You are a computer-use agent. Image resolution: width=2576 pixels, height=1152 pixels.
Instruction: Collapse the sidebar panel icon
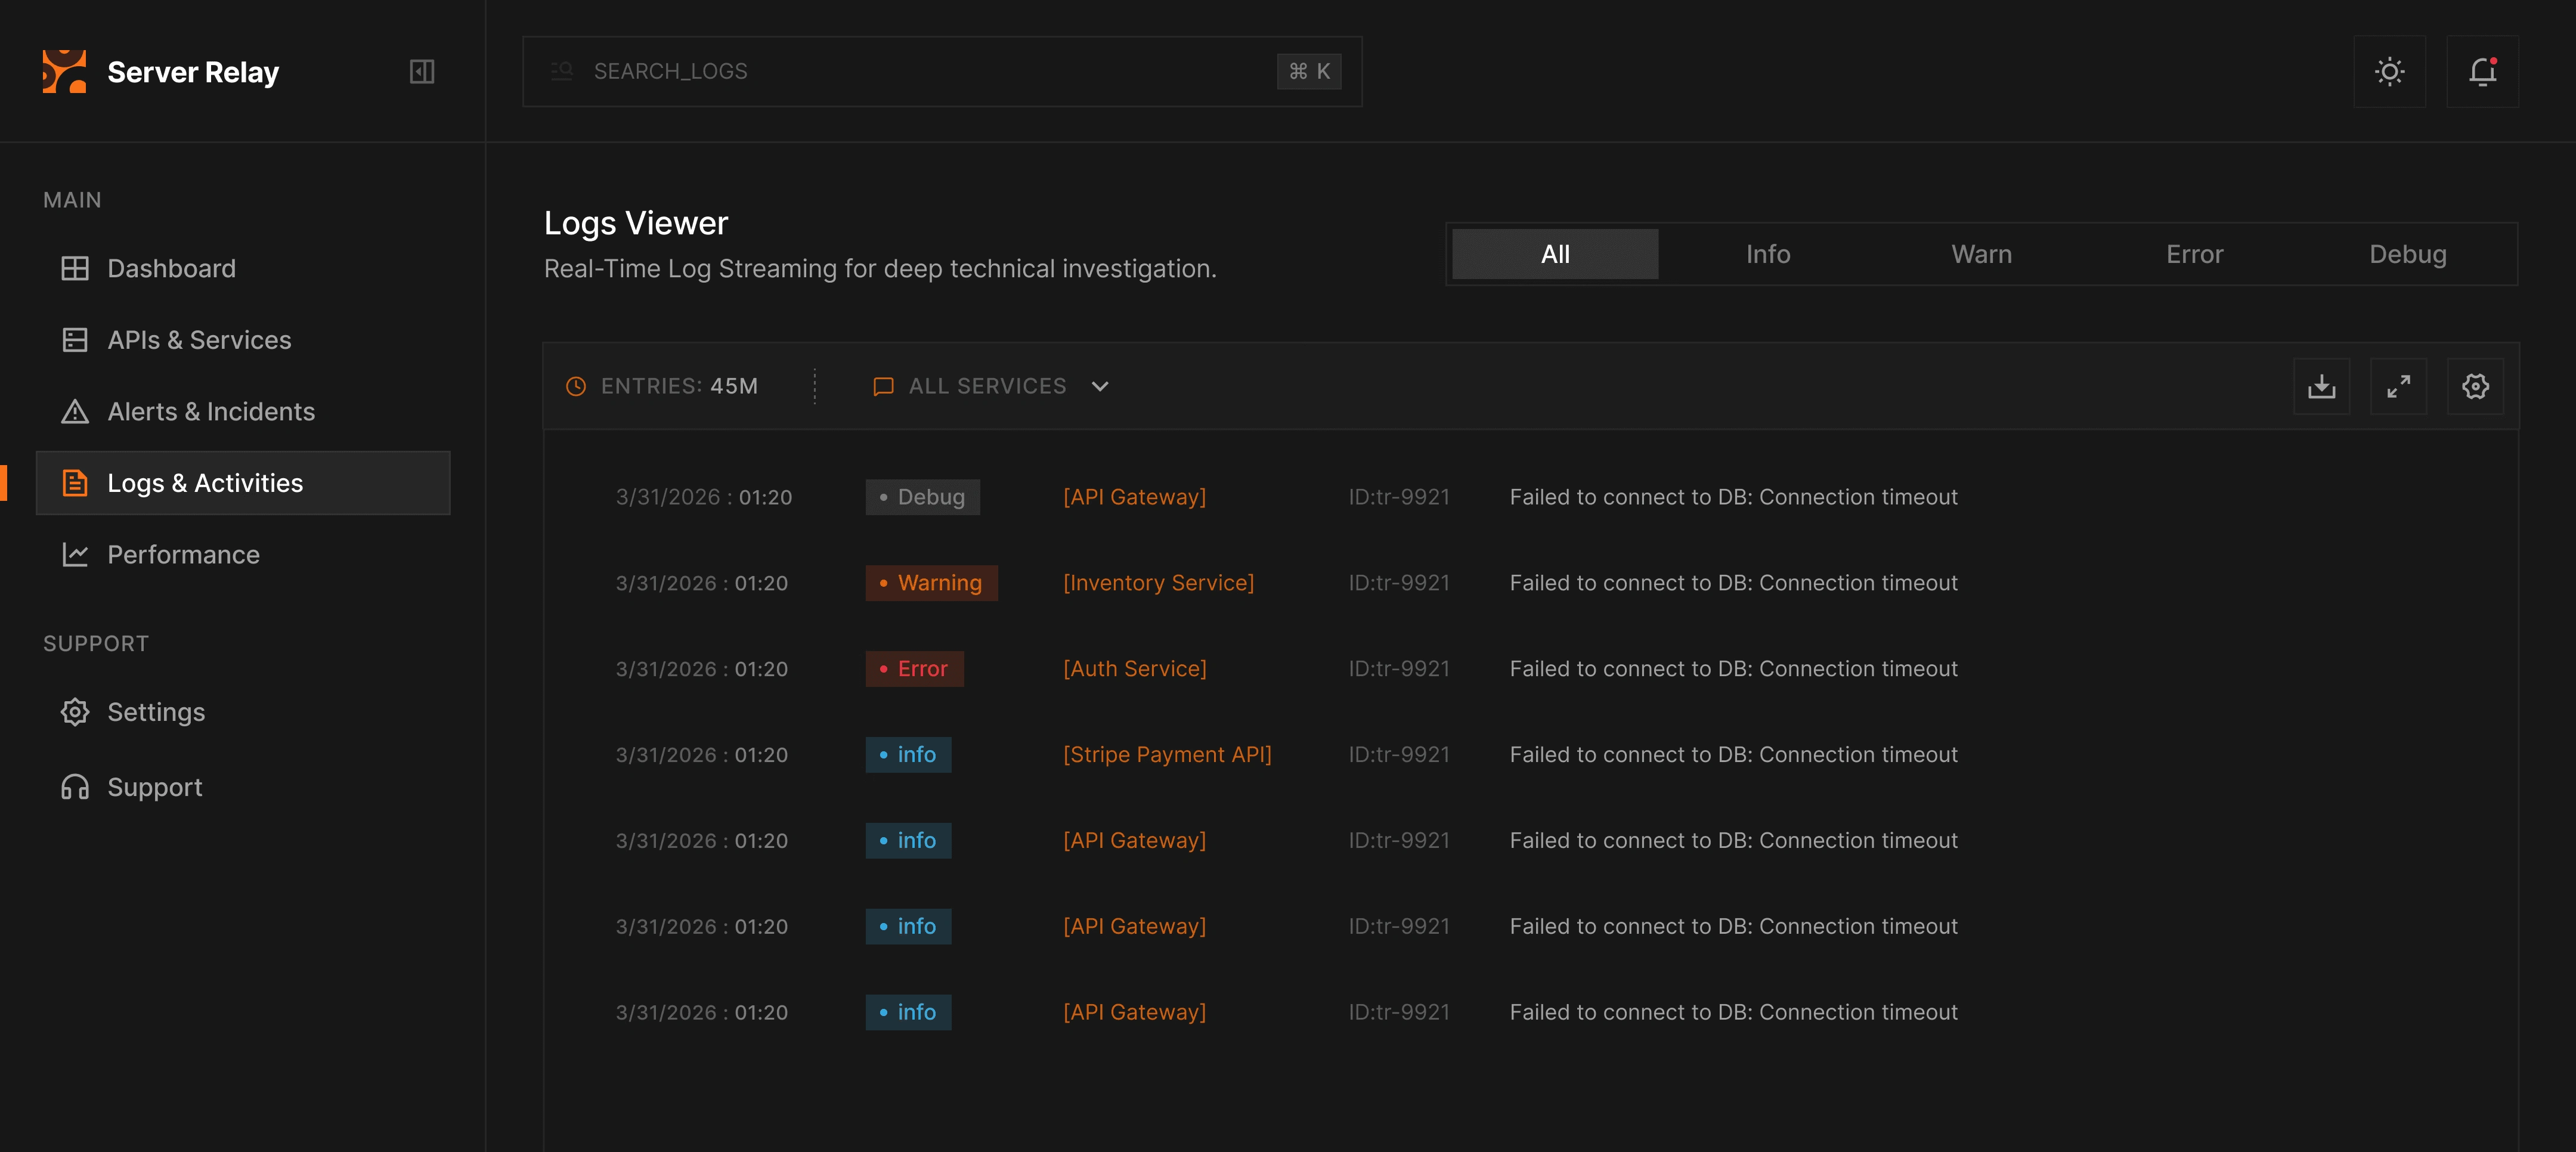(x=421, y=72)
